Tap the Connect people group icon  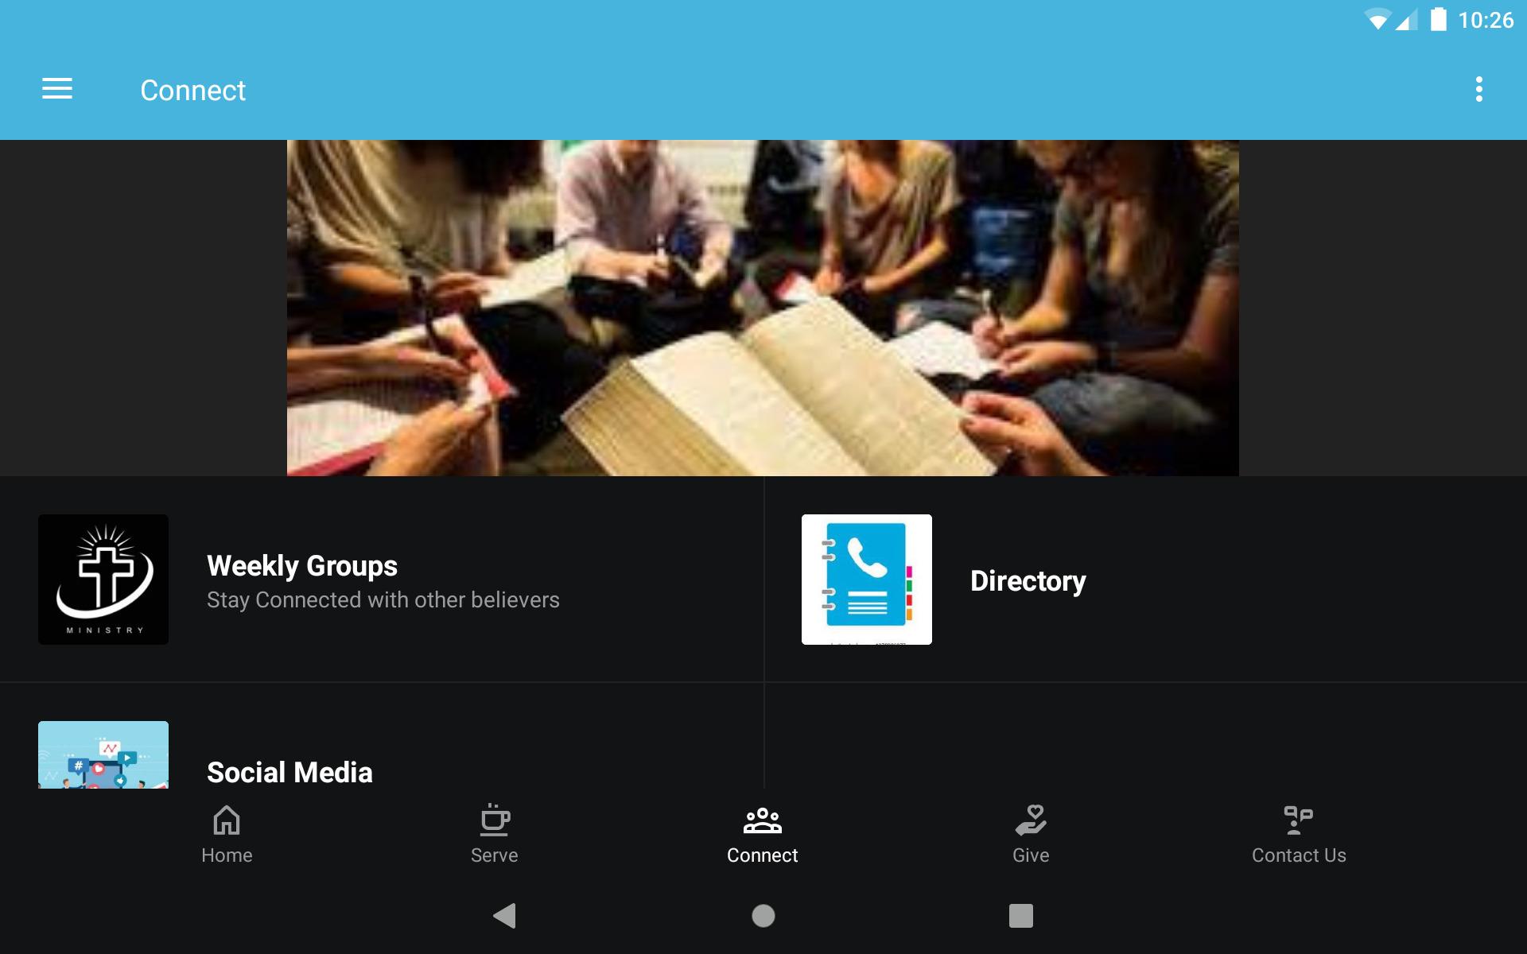762,820
